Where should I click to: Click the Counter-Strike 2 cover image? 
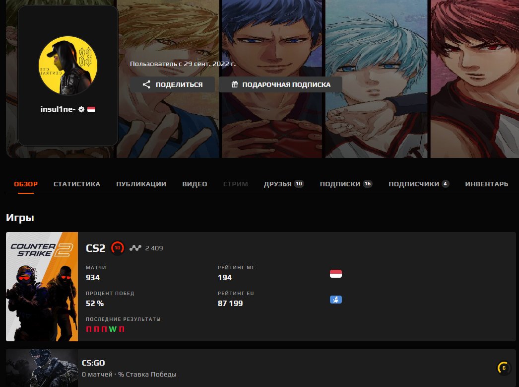click(42, 287)
